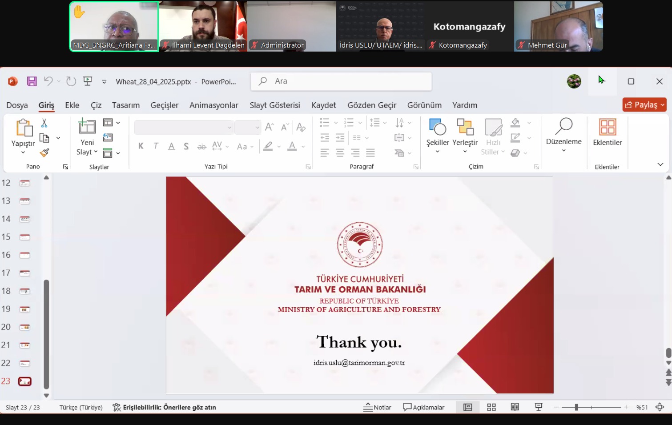This screenshot has height=425, width=672.
Task: Open the Animasyonlar tab
Action: [x=213, y=105]
